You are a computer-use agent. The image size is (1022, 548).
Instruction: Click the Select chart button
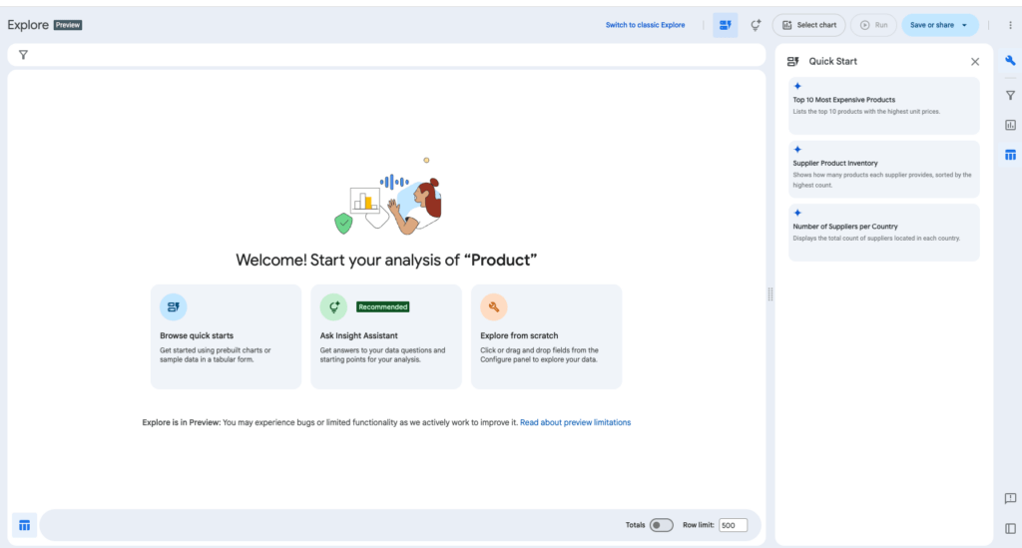[x=808, y=25]
